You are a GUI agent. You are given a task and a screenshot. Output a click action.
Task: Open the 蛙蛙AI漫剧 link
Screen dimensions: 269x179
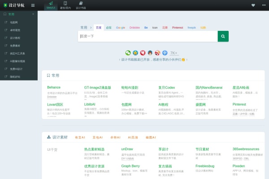coord(130,88)
